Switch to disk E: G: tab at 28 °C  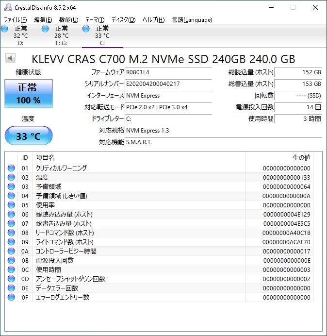[62, 35]
